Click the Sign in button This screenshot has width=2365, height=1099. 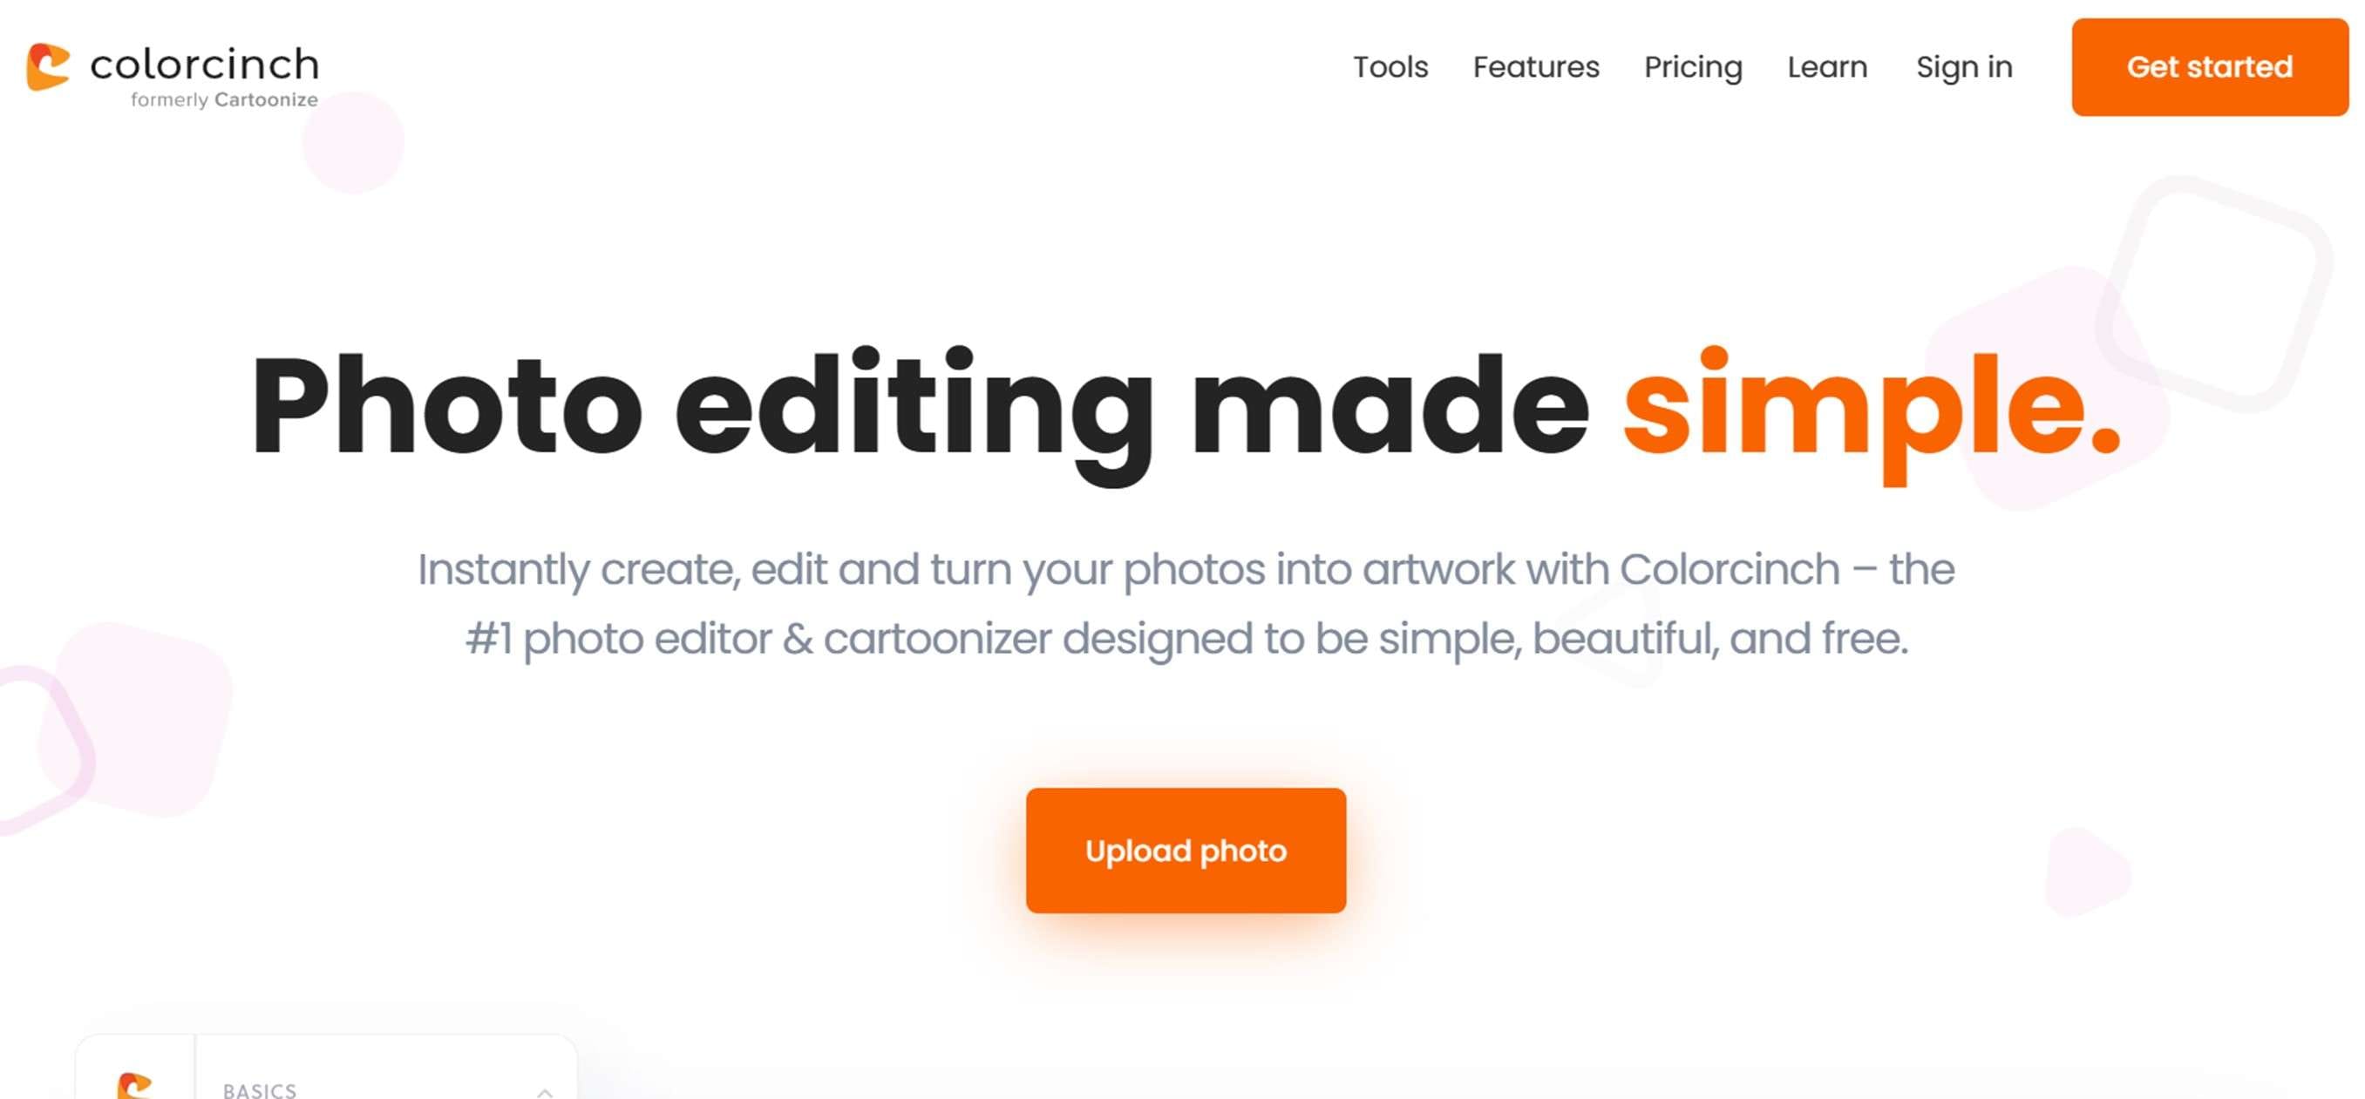coord(1964,64)
